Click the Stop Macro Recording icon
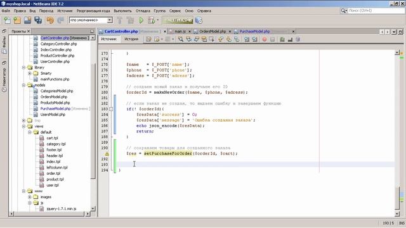 272,39
